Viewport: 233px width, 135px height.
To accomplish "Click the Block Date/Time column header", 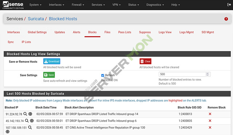I will pyautogui.click(x=46, y=107).
